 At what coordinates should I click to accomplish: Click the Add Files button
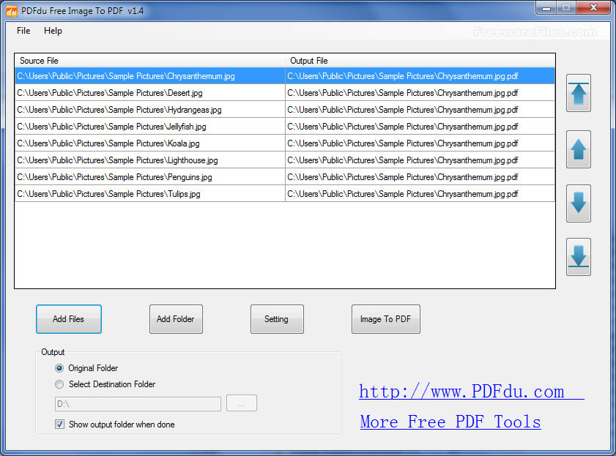[x=69, y=319]
